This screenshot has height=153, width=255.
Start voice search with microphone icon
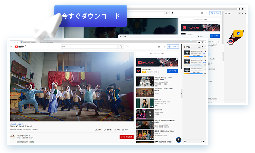click(127, 47)
